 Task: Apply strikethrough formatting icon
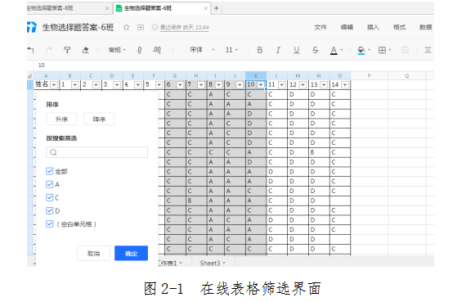[315, 50]
